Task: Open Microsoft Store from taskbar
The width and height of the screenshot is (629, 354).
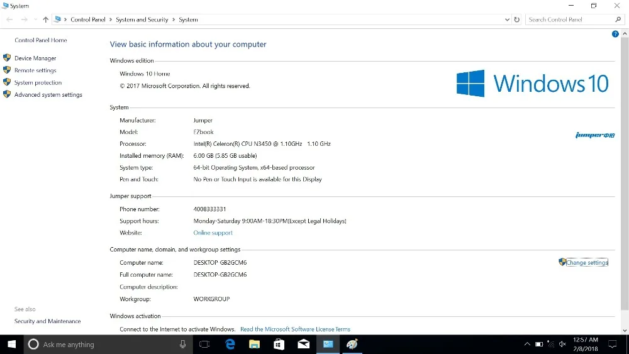Action: click(279, 344)
